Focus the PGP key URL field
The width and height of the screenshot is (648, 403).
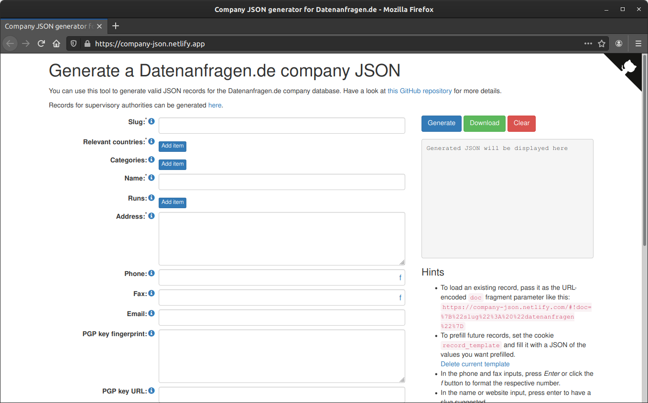(282, 395)
